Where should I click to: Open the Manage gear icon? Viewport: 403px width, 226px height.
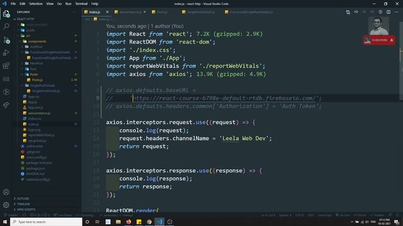(6, 205)
